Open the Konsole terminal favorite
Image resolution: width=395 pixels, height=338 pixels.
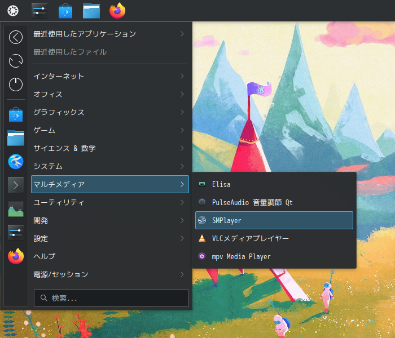[16, 185]
